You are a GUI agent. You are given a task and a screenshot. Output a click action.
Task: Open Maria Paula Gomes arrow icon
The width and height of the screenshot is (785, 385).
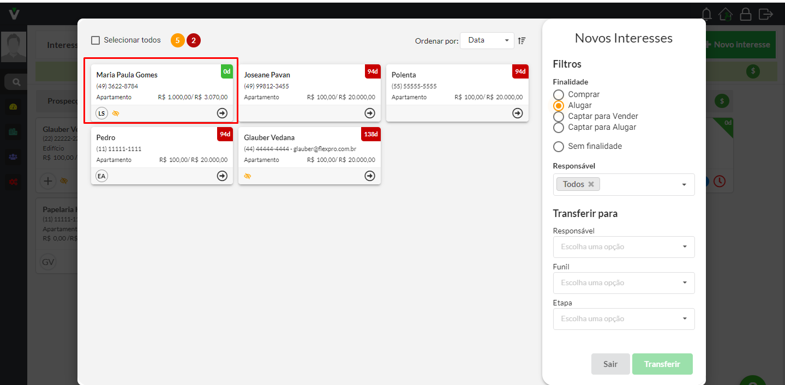tap(222, 113)
